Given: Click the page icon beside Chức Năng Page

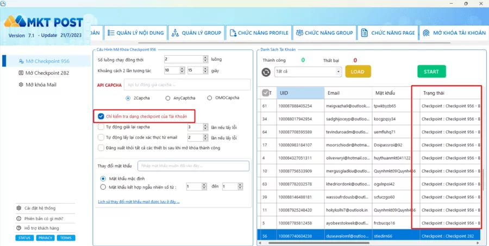Looking at the screenshot, I should pyautogui.click(x=364, y=33).
